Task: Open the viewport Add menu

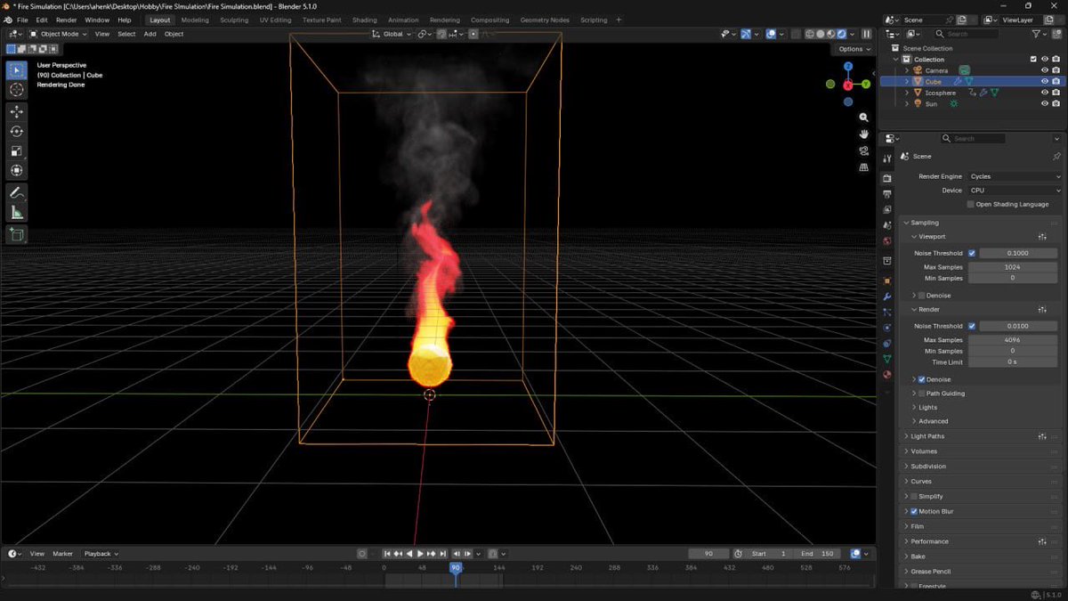Action: 150,34
